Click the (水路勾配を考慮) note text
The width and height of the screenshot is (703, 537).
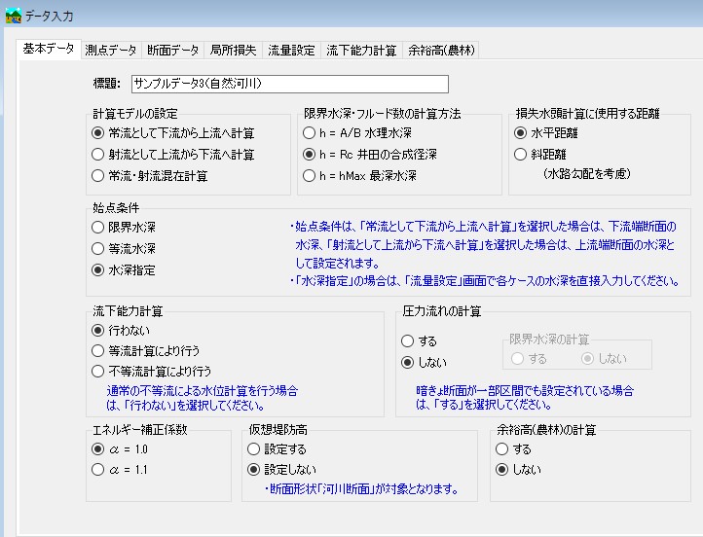click(x=587, y=174)
